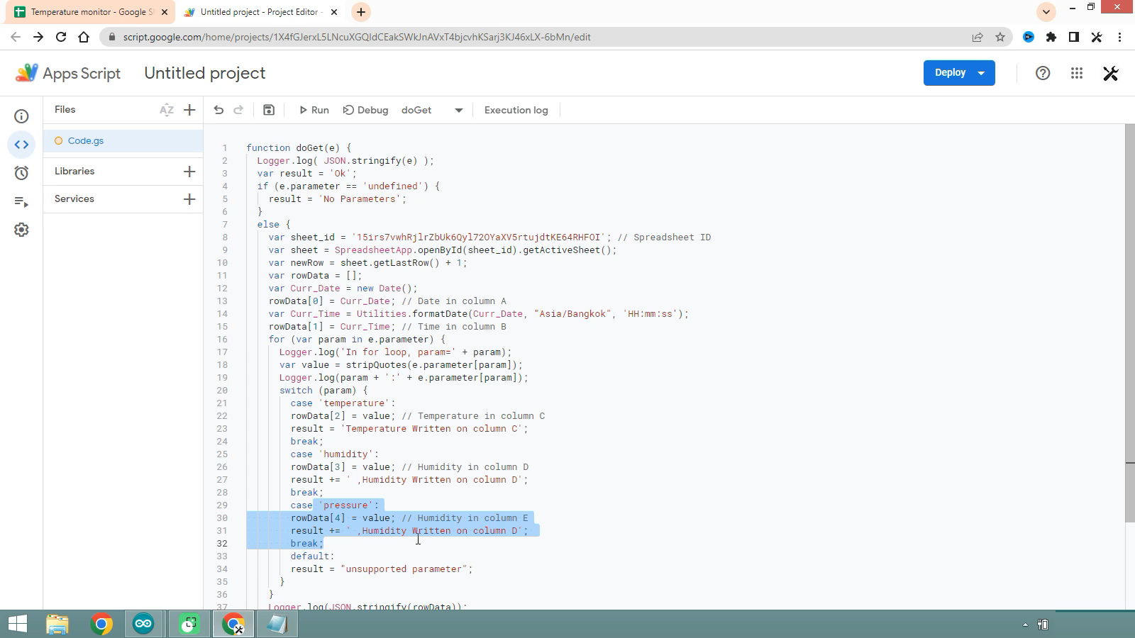The width and height of the screenshot is (1135, 638).
Task: Run the selected function
Action: point(314,110)
